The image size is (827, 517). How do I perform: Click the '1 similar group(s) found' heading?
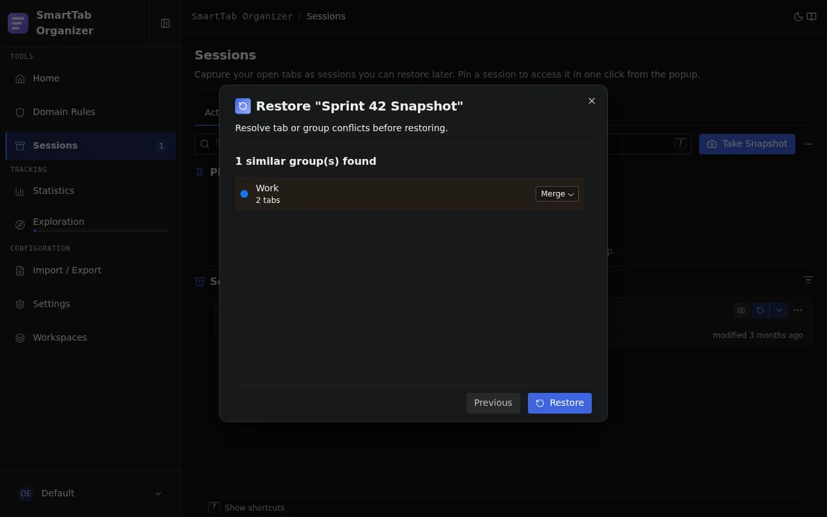[x=306, y=162]
